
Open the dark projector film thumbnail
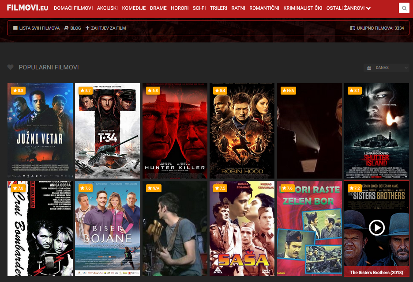pos(309,131)
